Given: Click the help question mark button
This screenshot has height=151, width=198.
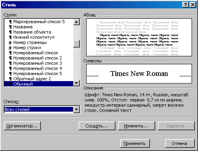Looking at the screenshot, I should tap(186, 5).
